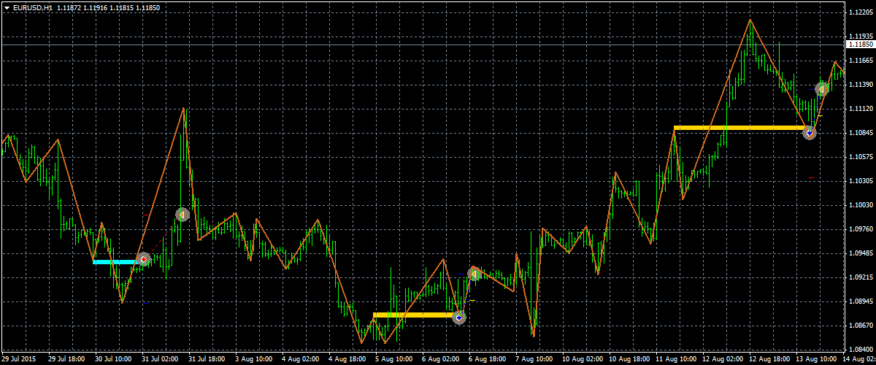This screenshot has height=365, width=876.
Task: Click the 1.12205 price axis label
Action: pos(861,12)
